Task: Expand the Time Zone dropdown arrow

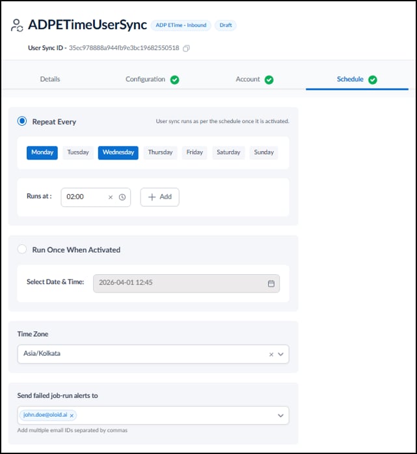Action: (280, 354)
